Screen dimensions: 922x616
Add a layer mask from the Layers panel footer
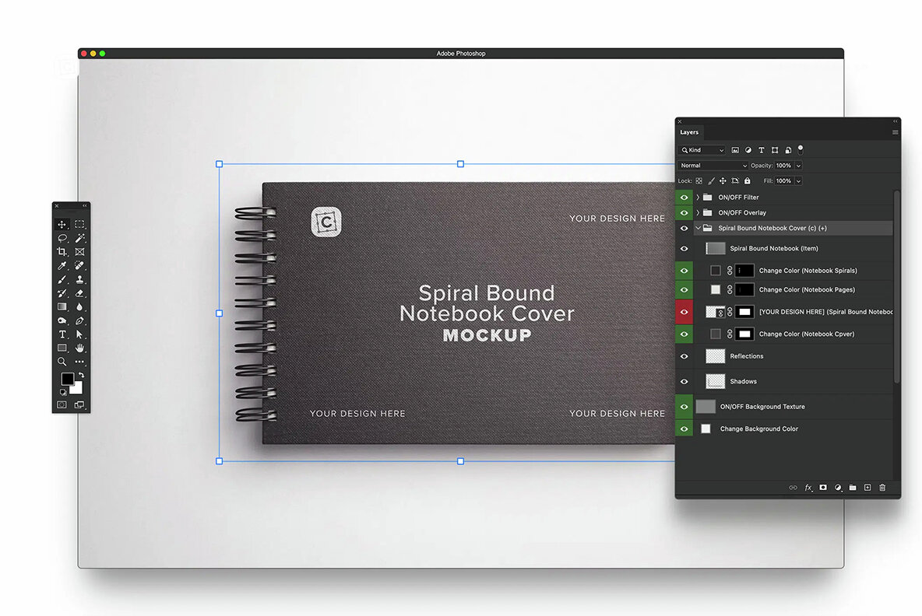pos(822,488)
